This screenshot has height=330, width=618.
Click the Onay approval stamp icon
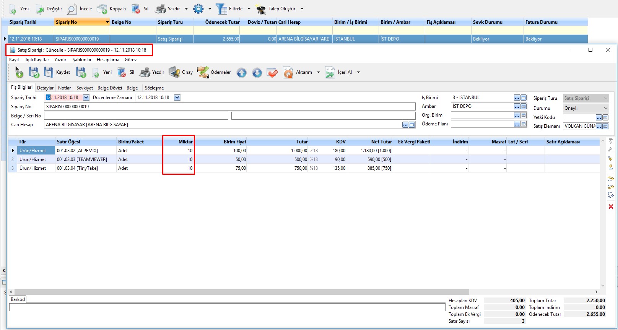[175, 72]
